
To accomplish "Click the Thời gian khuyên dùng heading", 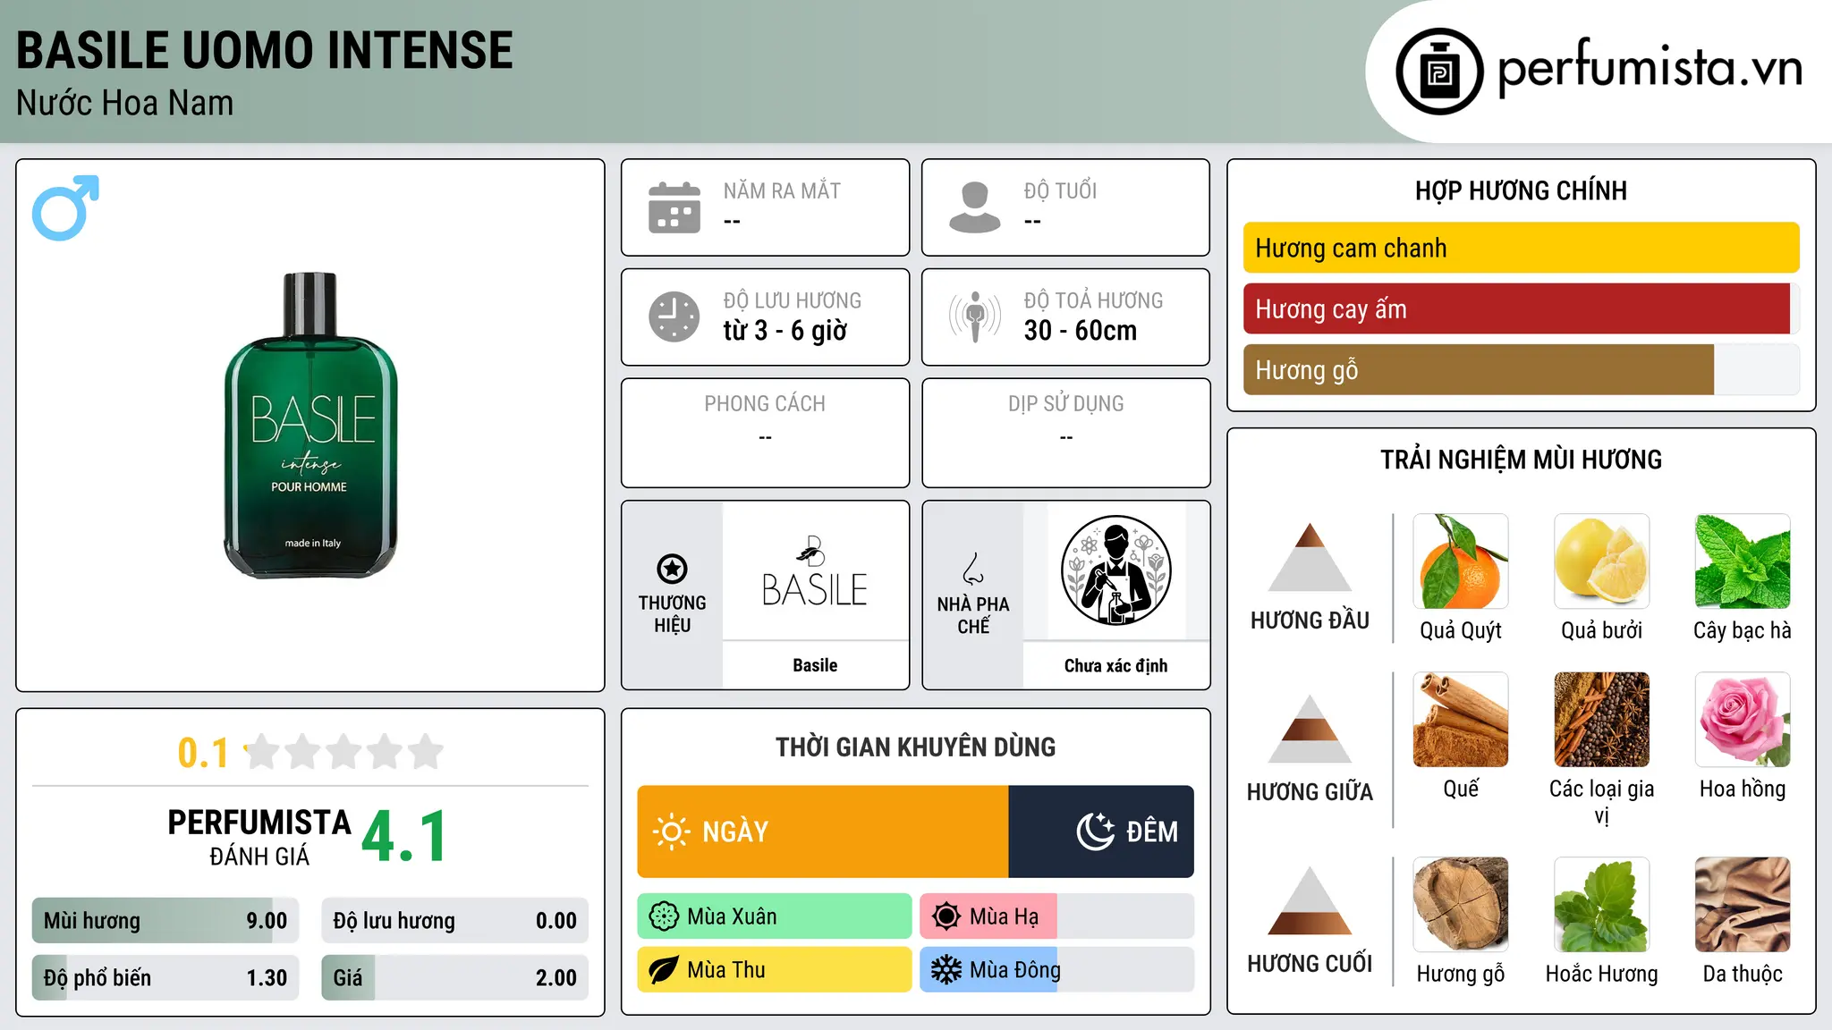I will point(915,747).
